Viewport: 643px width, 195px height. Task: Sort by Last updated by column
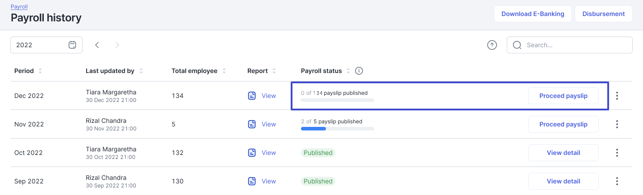pos(141,71)
